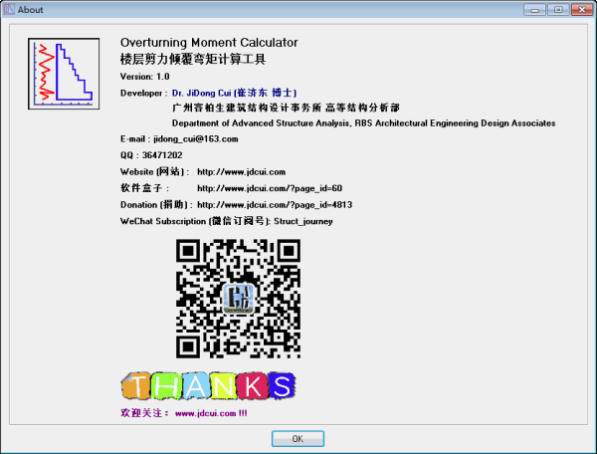Click the Version: 1.0 text
Screen dimensions: 597x454
(x=144, y=77)
